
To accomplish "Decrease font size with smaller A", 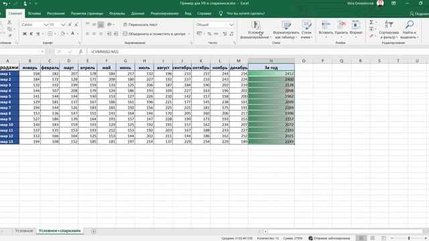I will point(76,25).
